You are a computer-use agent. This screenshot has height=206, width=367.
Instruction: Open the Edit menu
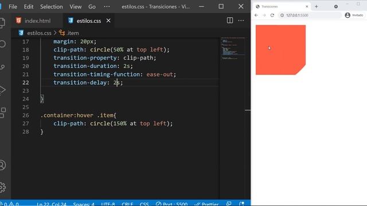click(29, 6)
